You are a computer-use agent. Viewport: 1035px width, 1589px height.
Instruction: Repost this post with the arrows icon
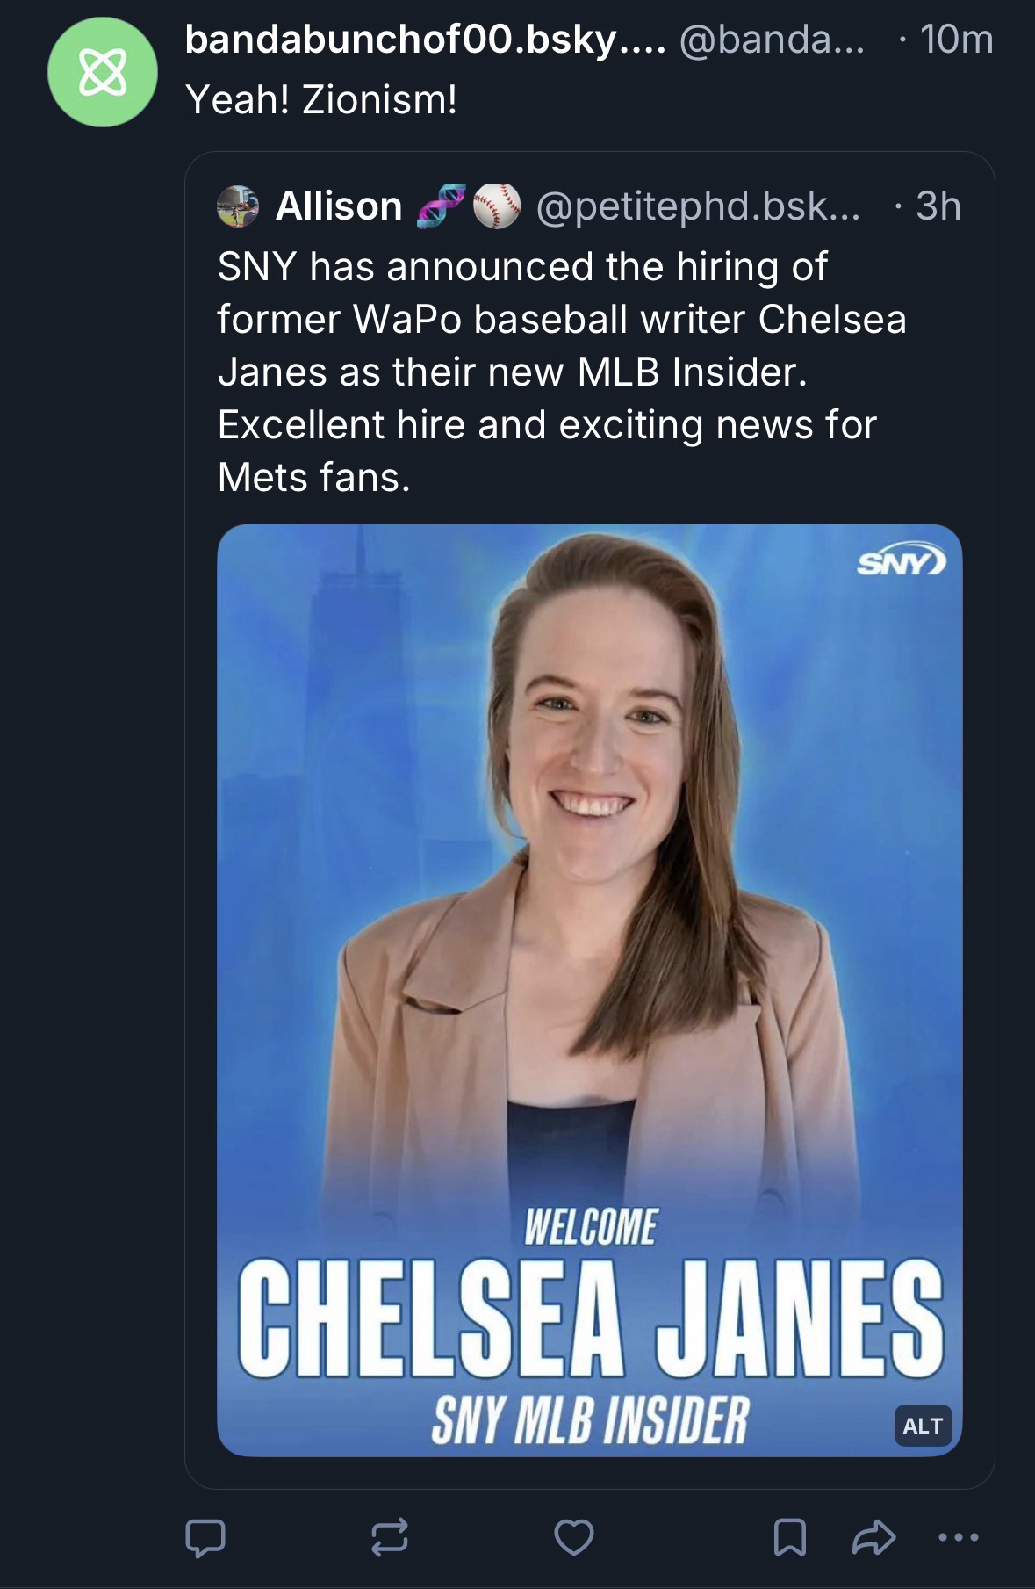coord(389,1537)
